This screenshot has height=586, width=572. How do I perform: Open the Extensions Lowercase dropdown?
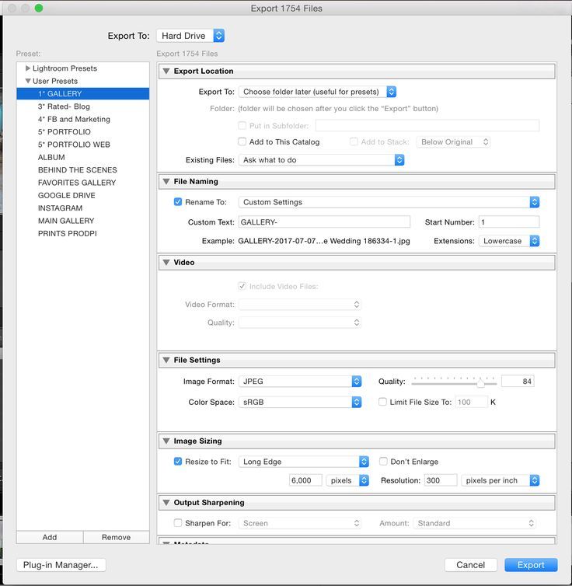click(509, 241)
